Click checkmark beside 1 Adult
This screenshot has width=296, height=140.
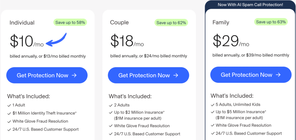pyautogui.click(x=8, y=106)
